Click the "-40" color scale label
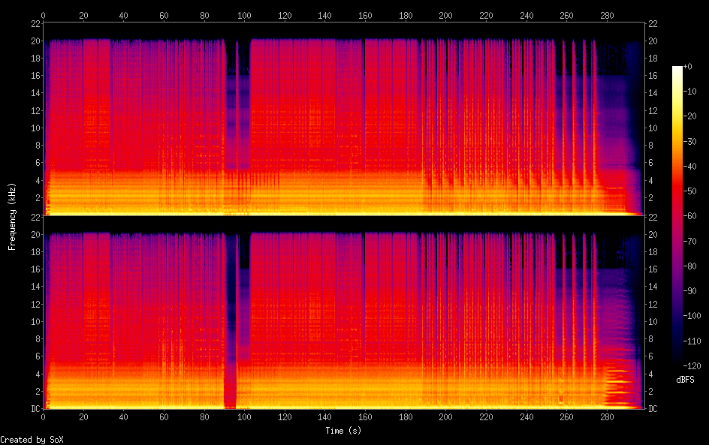 689,167
